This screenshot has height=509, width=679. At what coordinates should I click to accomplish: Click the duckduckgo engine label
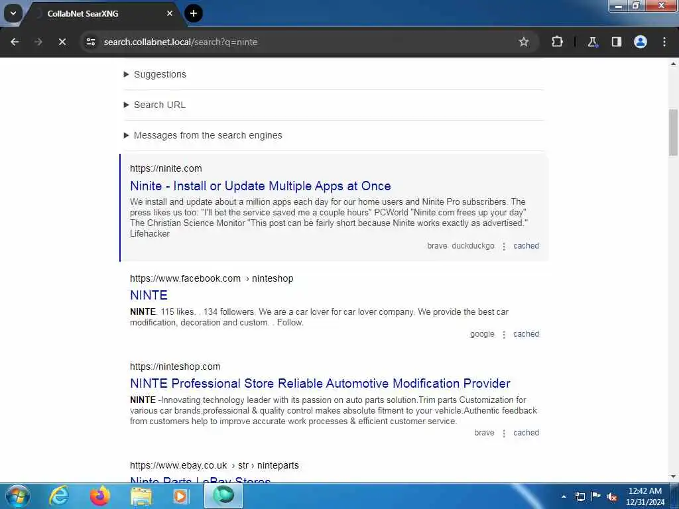click(473, 246)
